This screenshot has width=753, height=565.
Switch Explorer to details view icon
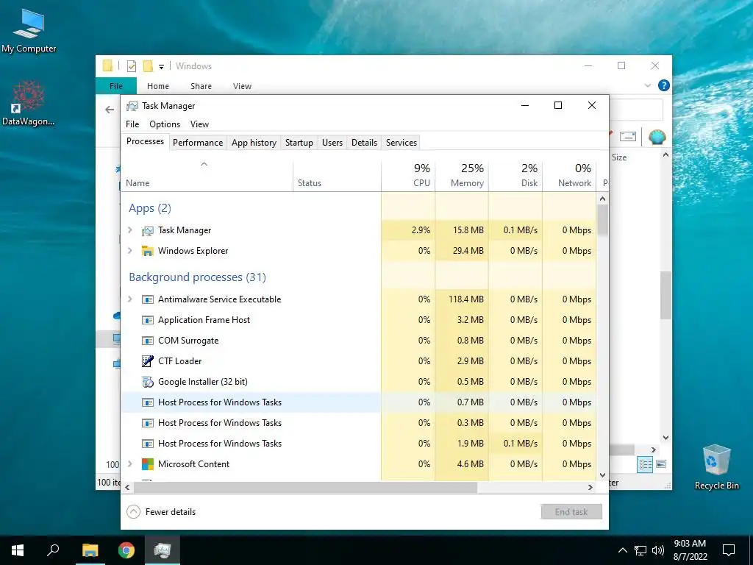pos(645,464)
